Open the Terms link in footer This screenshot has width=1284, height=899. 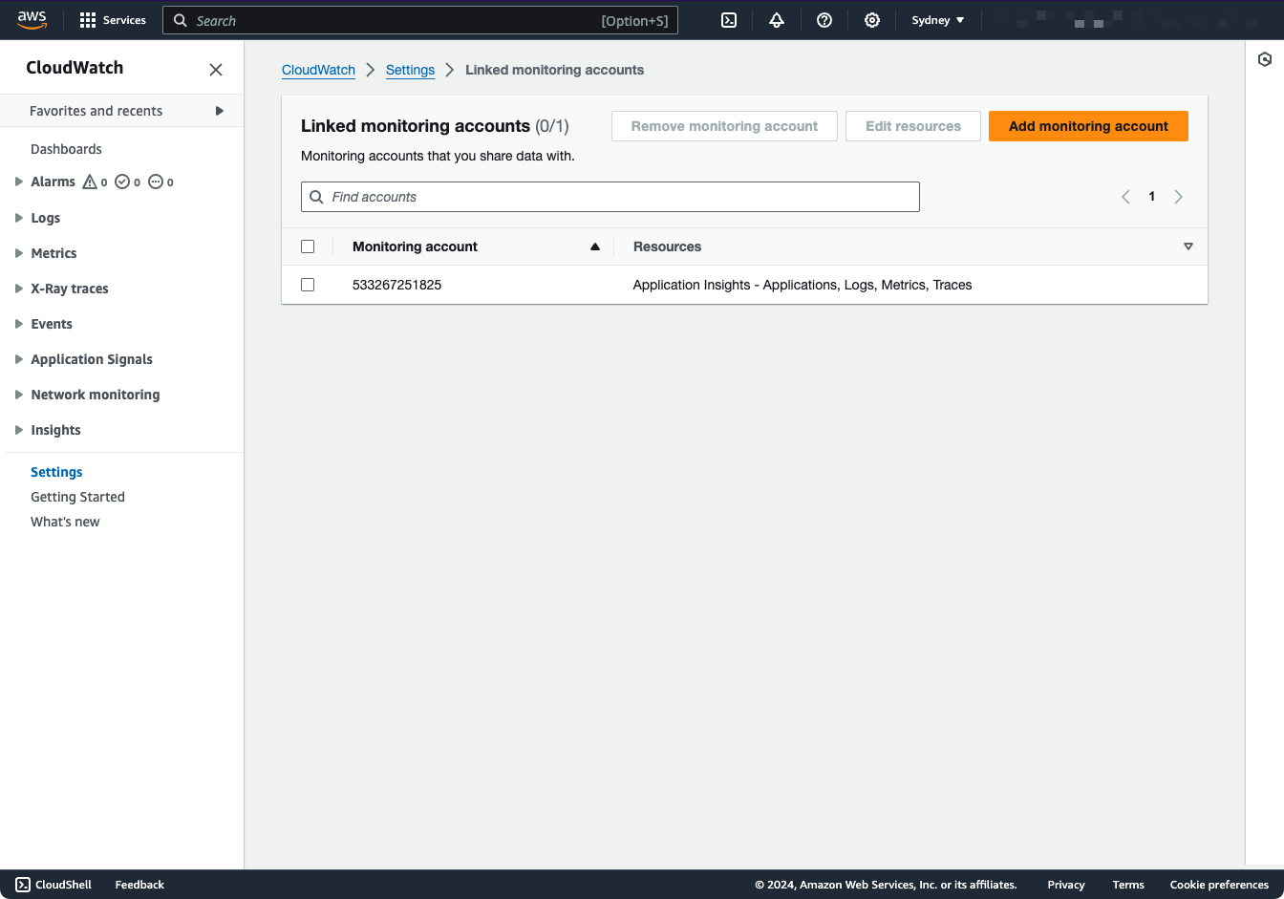point(1128,885)
